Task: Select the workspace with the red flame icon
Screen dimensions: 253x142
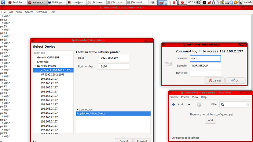Action: click(x=182, y=3)
